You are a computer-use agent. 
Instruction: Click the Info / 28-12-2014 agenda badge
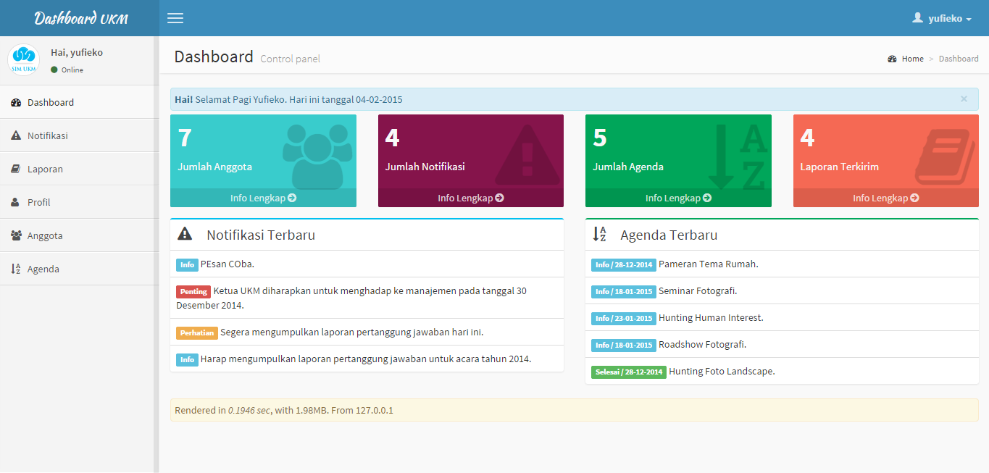tap(624, 265)
